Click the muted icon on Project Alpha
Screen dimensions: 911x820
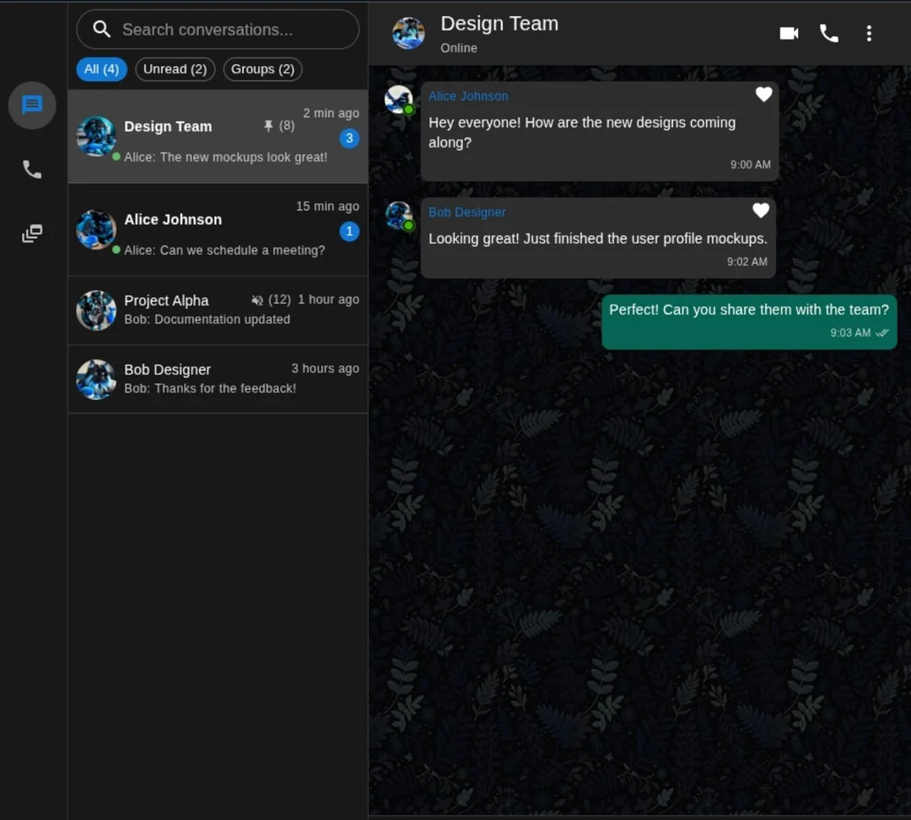(257, 300)
